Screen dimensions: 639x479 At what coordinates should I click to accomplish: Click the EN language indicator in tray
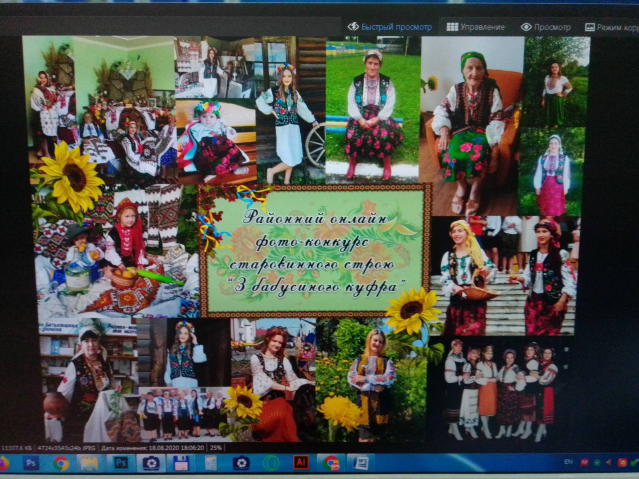(x=568, y=462)
